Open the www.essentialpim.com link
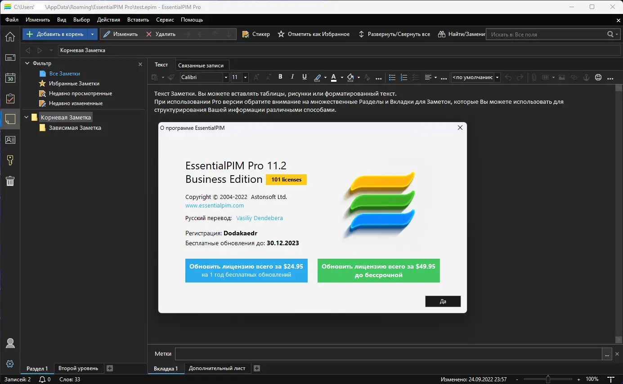This screenshot has height=384, width=623. click(x=215, y=206)
